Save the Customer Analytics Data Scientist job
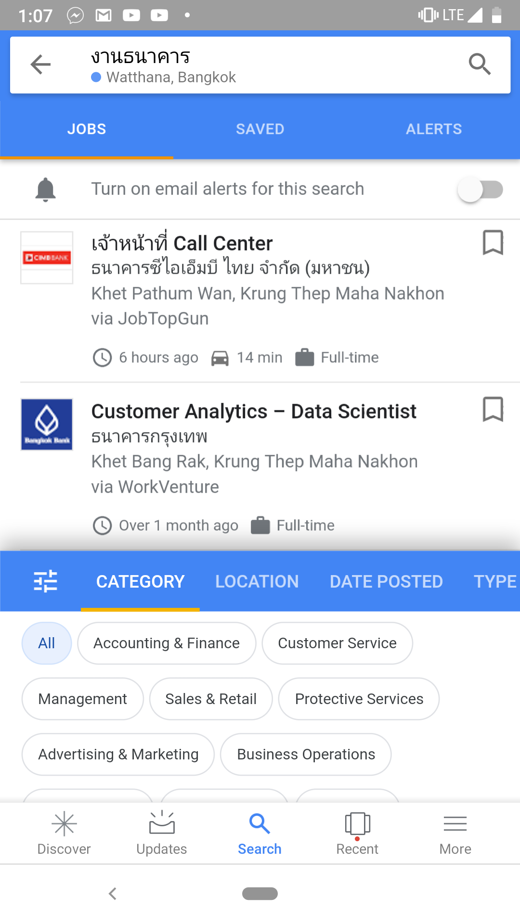Viewport: 520px width, 924px height. 493,410
